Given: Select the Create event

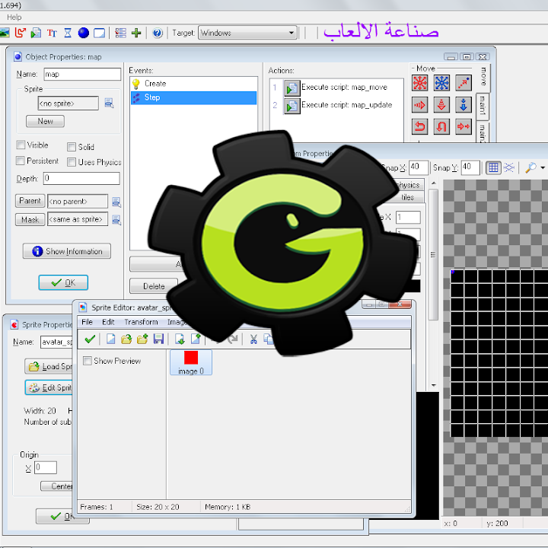Looking at the screenshot, I should pos(193,84).
